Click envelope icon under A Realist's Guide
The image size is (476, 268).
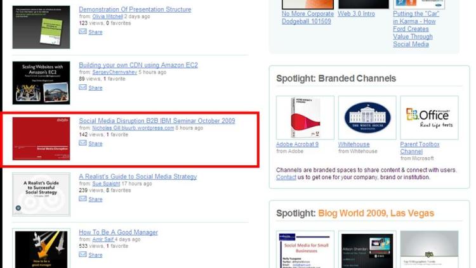coord(83,199)
